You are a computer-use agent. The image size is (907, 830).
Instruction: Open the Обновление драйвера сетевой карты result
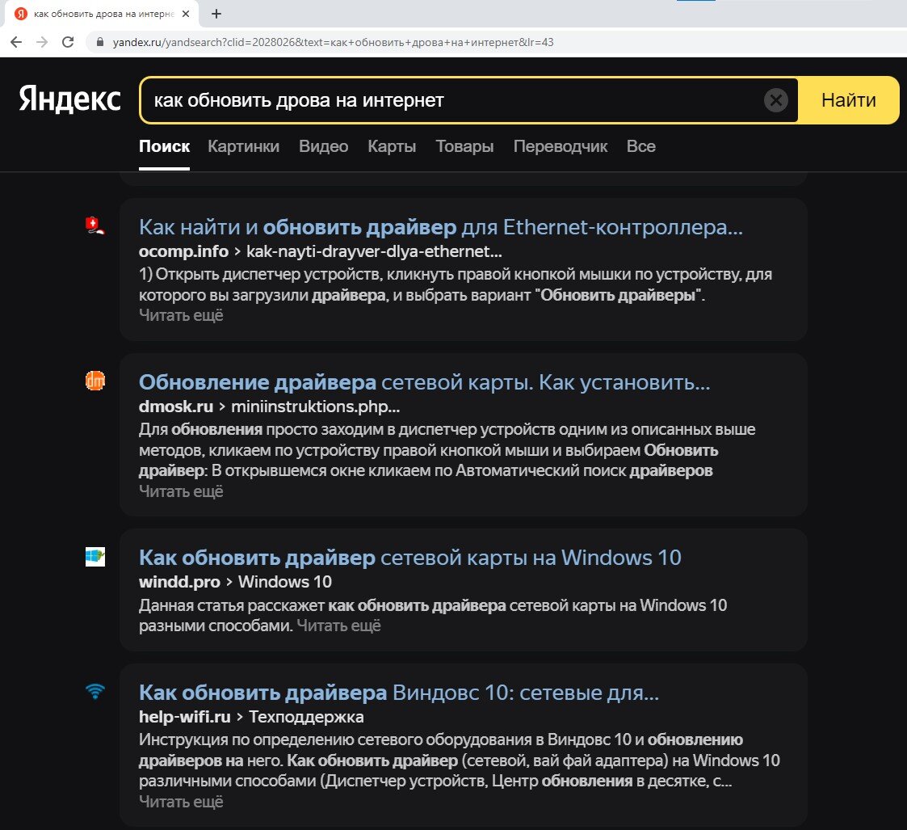(425, 382)
